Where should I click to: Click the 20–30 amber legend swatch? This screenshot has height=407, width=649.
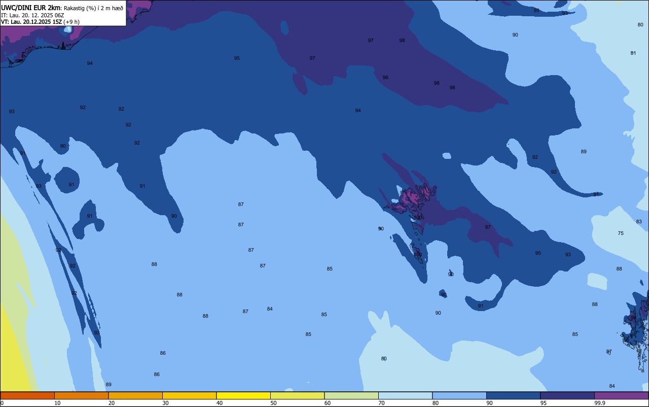pyautogui.click(x=135, y=395)
